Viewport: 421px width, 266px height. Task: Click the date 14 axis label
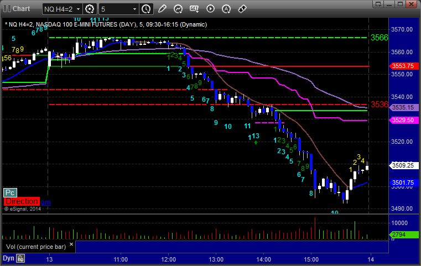pyautogui.click(x=371, y=259)
